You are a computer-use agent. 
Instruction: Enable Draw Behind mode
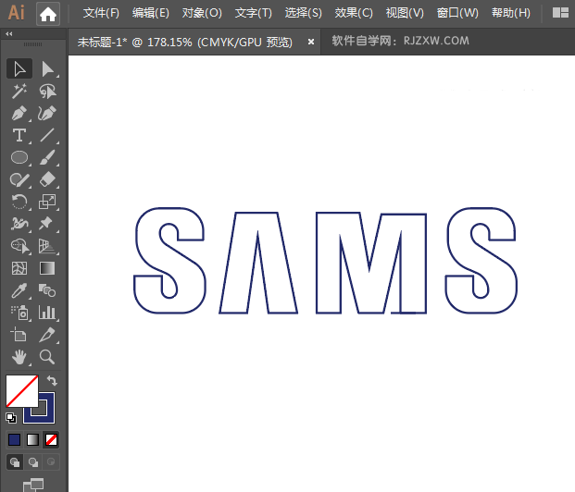tap(33, 462)
